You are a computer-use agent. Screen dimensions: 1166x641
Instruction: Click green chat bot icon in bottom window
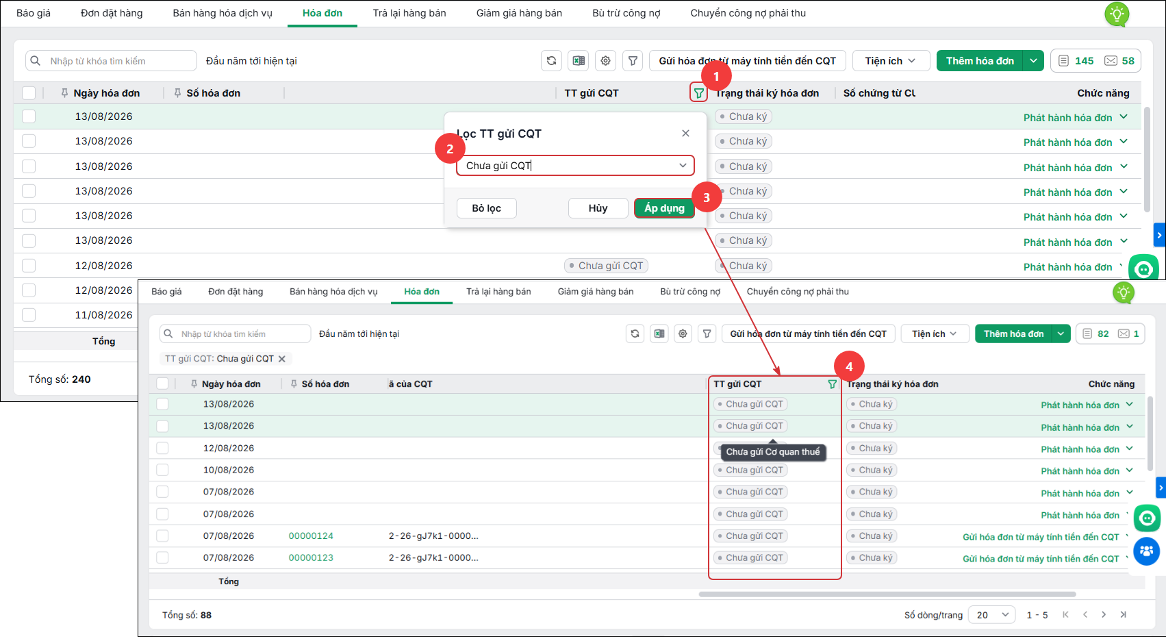pos(1147,518)
